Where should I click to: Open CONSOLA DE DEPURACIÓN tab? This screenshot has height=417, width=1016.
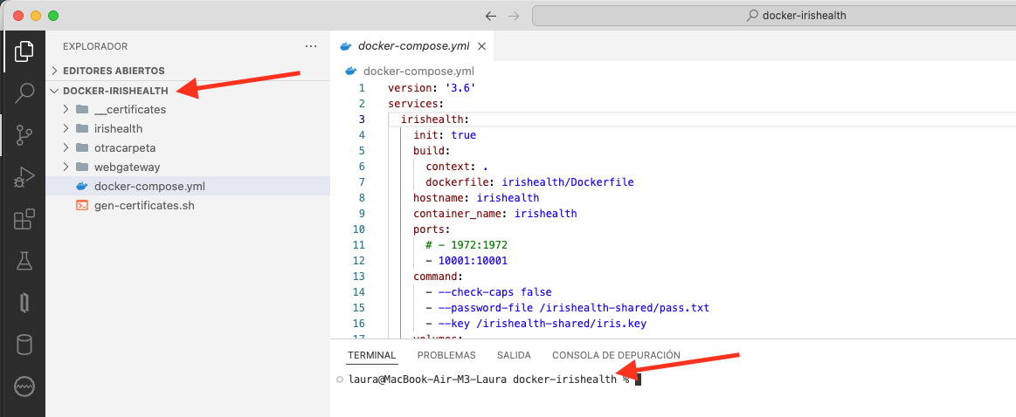point(616,355)
